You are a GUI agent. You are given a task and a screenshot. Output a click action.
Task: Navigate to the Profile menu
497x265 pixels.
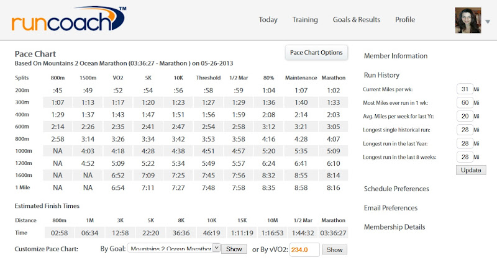[x=405, y=20]
